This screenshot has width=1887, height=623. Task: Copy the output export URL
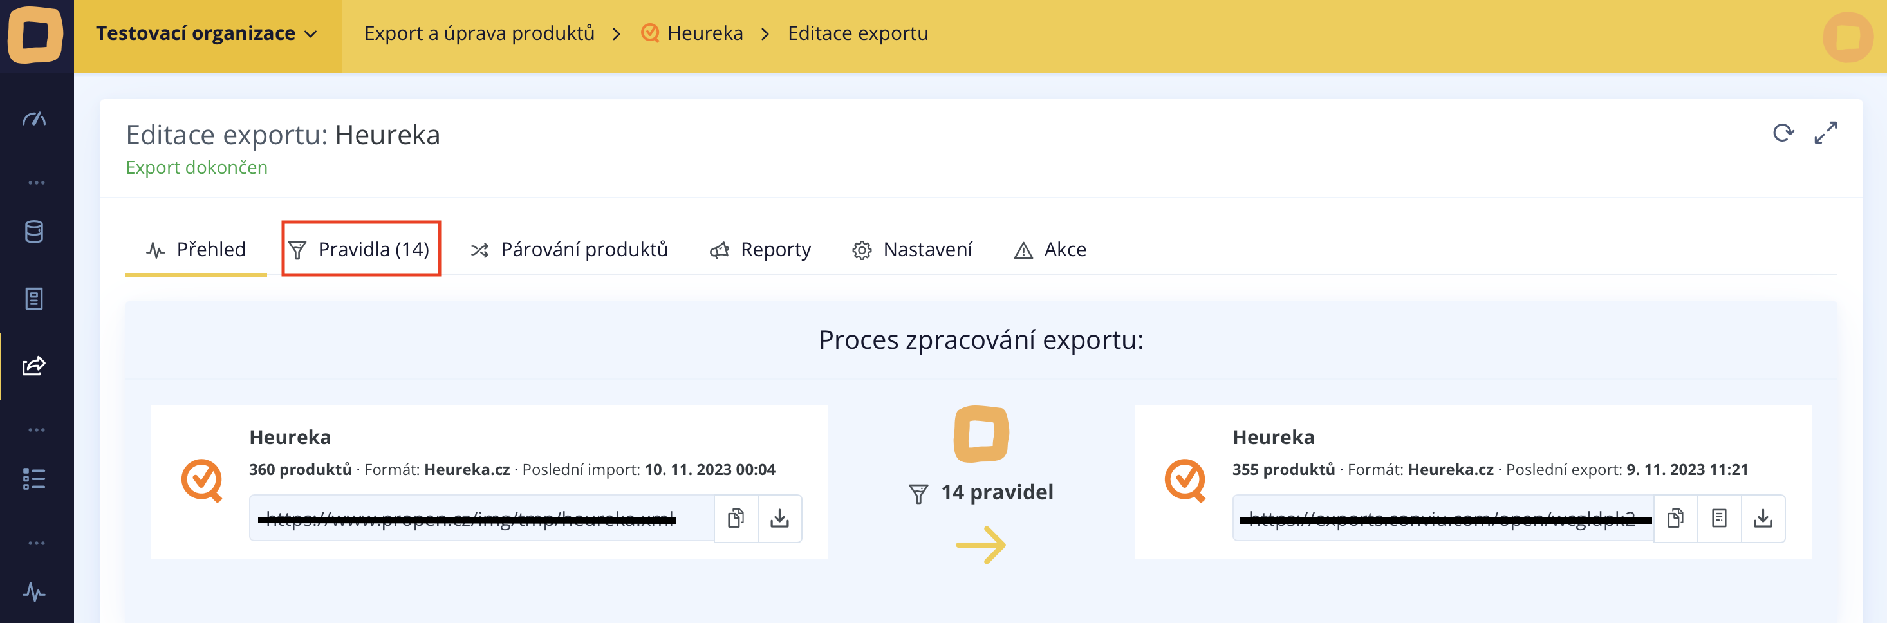click(1675, 518)
